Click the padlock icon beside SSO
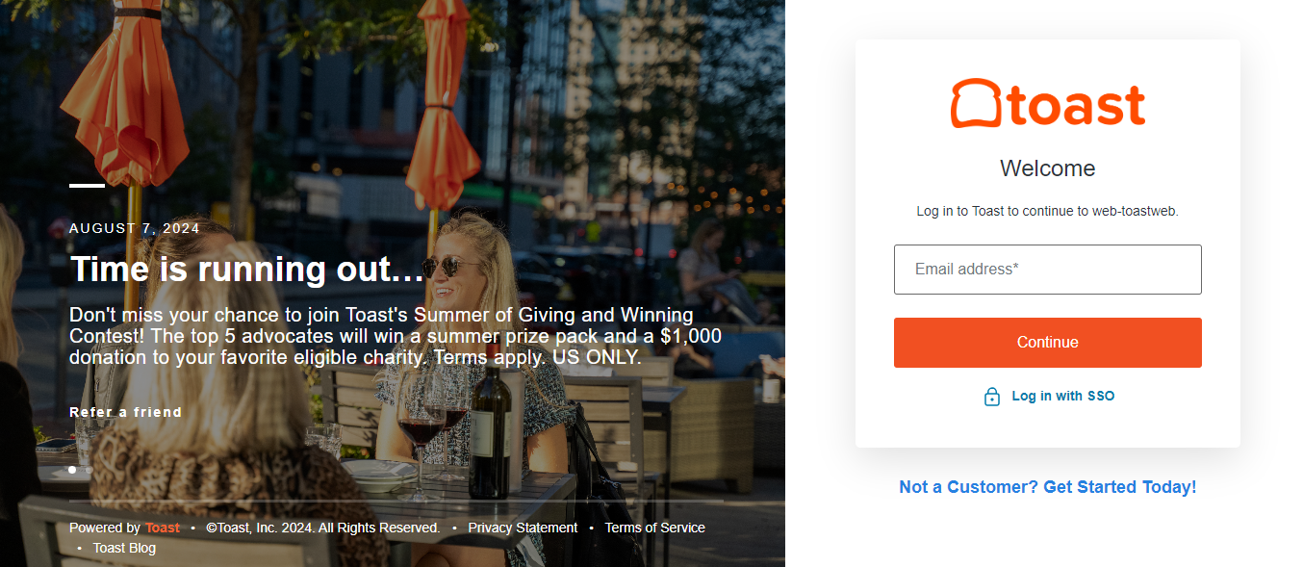Screen dimensions: 1303x567 click(x=992, y=397)
